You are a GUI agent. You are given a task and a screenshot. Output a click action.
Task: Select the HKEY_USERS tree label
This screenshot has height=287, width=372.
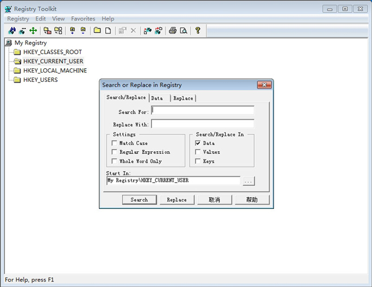pyautogui.click(x=40, y=80)
